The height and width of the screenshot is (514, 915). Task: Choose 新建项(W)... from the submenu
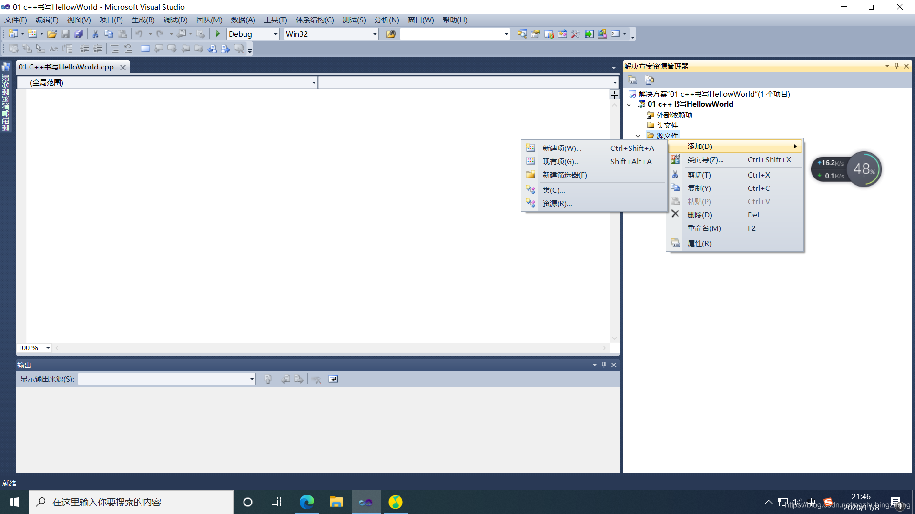coord(594,148)
